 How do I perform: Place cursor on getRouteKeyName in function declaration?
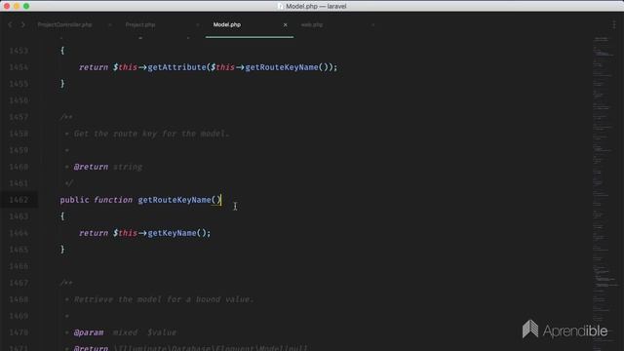175,200
